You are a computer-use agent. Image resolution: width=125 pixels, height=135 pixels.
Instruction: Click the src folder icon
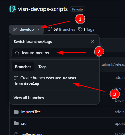coord(16,123)
